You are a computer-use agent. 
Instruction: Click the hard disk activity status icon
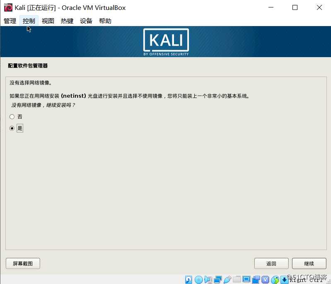coord(188,280)
